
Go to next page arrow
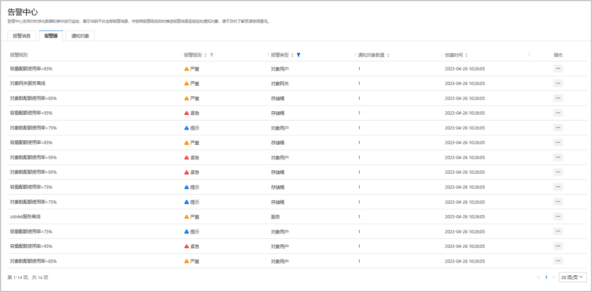coord(554,277)
